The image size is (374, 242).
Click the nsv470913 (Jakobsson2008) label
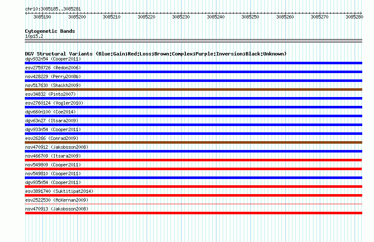57,209
